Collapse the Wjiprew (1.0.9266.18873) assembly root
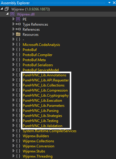 2,9
